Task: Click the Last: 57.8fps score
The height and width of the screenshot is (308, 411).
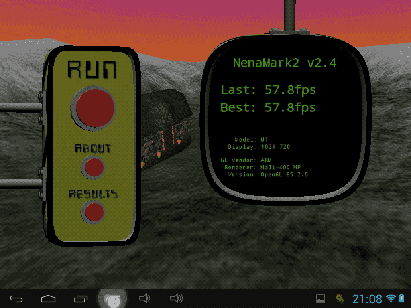Action: (x=269, y=90)
